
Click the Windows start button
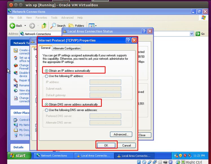pyautogui.click(x=19, y=156)
